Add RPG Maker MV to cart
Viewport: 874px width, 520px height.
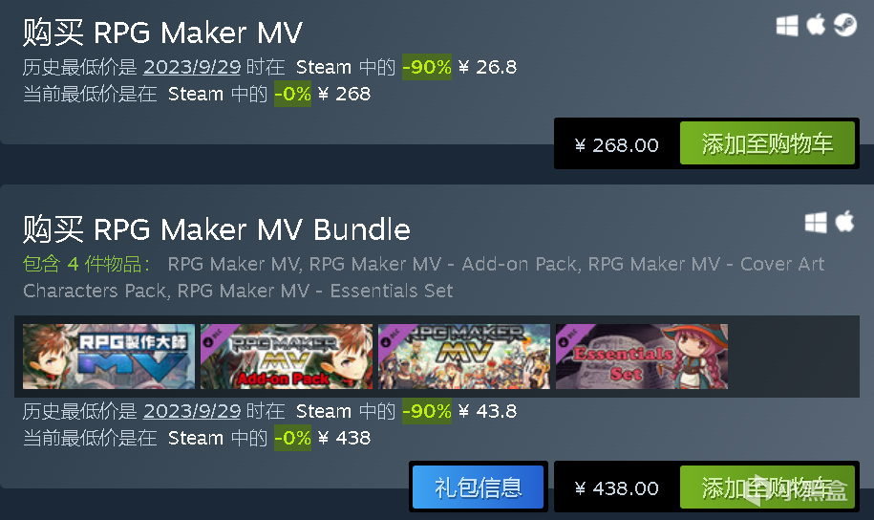click(767, 143)
